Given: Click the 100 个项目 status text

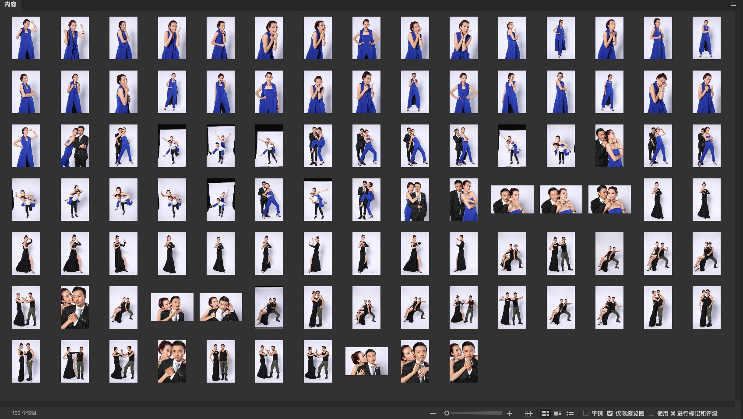Looking at the screenshot, I should click(25, 413).
